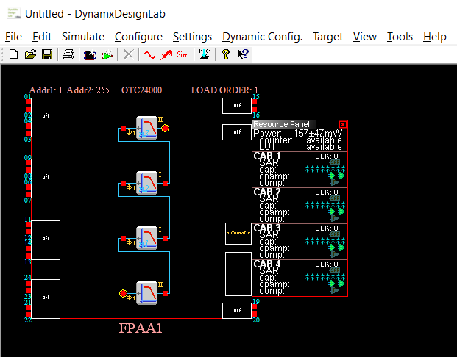Open the Dynamic Config. menu
457x357 pixels.
pos(262,37)
